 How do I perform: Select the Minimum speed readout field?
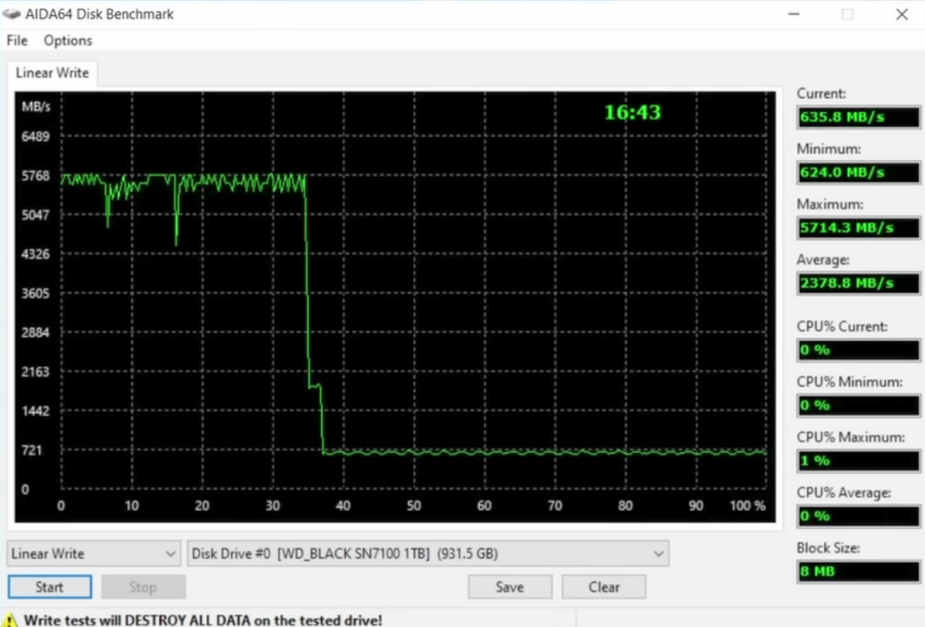(858, 173)
